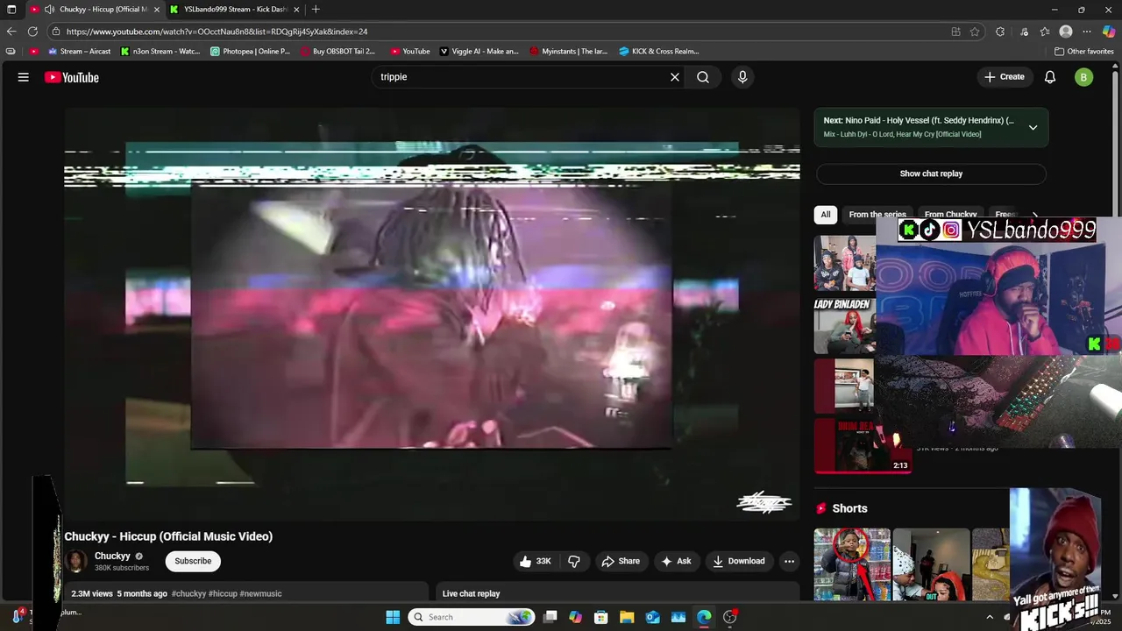
Task: Click the #newmusic hashtag
Action: point(261,594)
